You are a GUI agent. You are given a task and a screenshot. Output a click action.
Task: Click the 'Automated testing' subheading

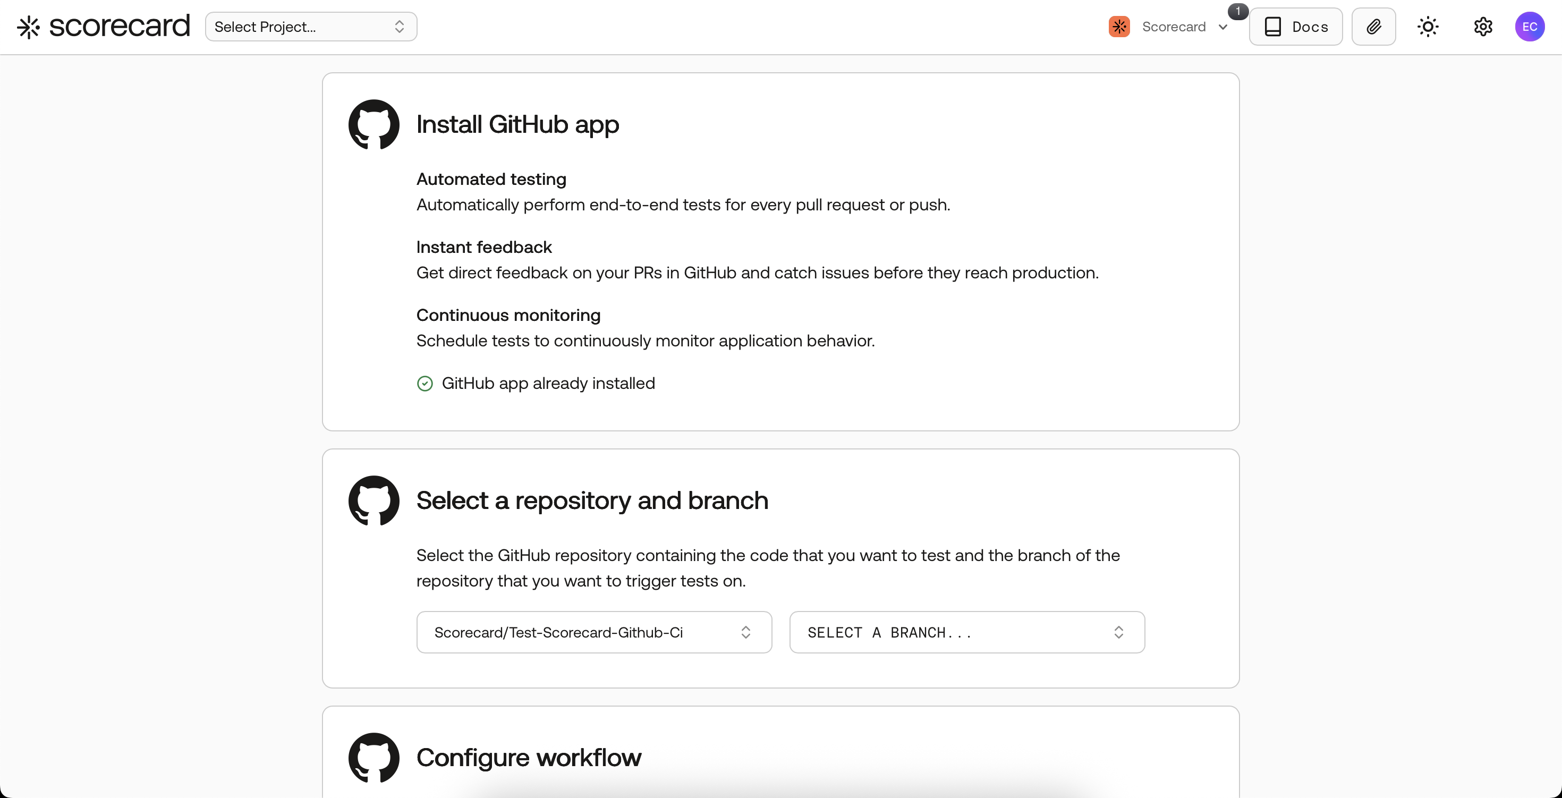[492, 179]
